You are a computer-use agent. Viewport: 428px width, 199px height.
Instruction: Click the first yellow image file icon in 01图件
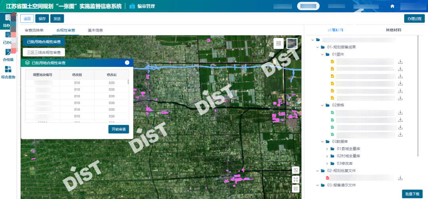(332, 62)
